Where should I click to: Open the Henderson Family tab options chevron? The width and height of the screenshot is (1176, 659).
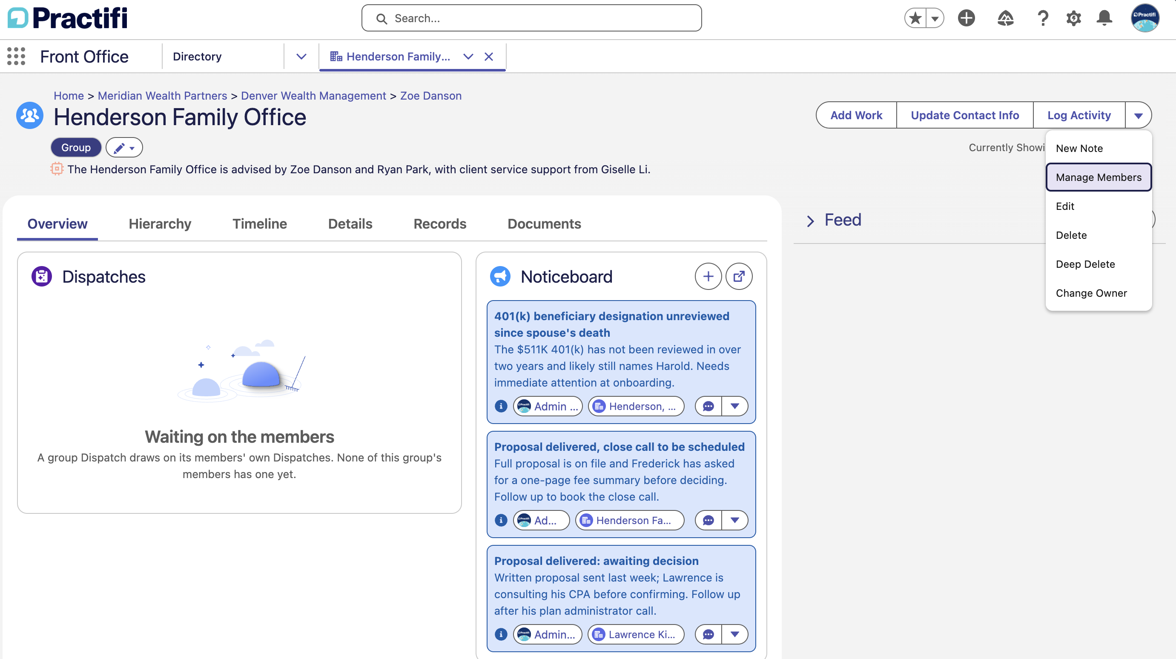468,57
